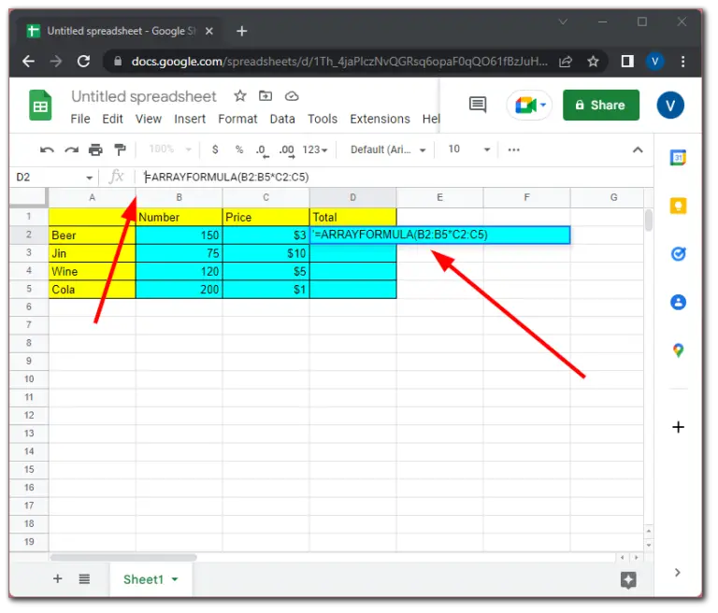Select the Paint format tool
The height and width of the screenshot is (613, 718).
tap(120, 150)
